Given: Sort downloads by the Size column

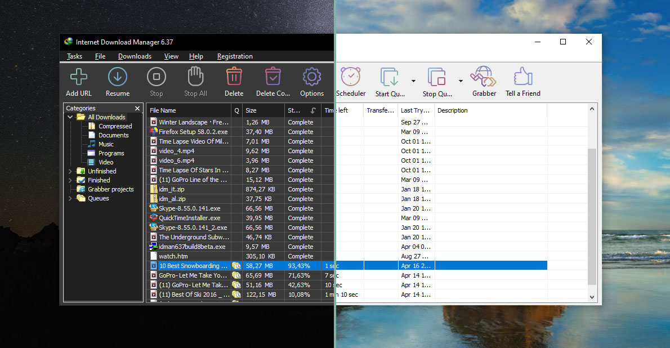Looking at the screenshot, I should (251, 110).
